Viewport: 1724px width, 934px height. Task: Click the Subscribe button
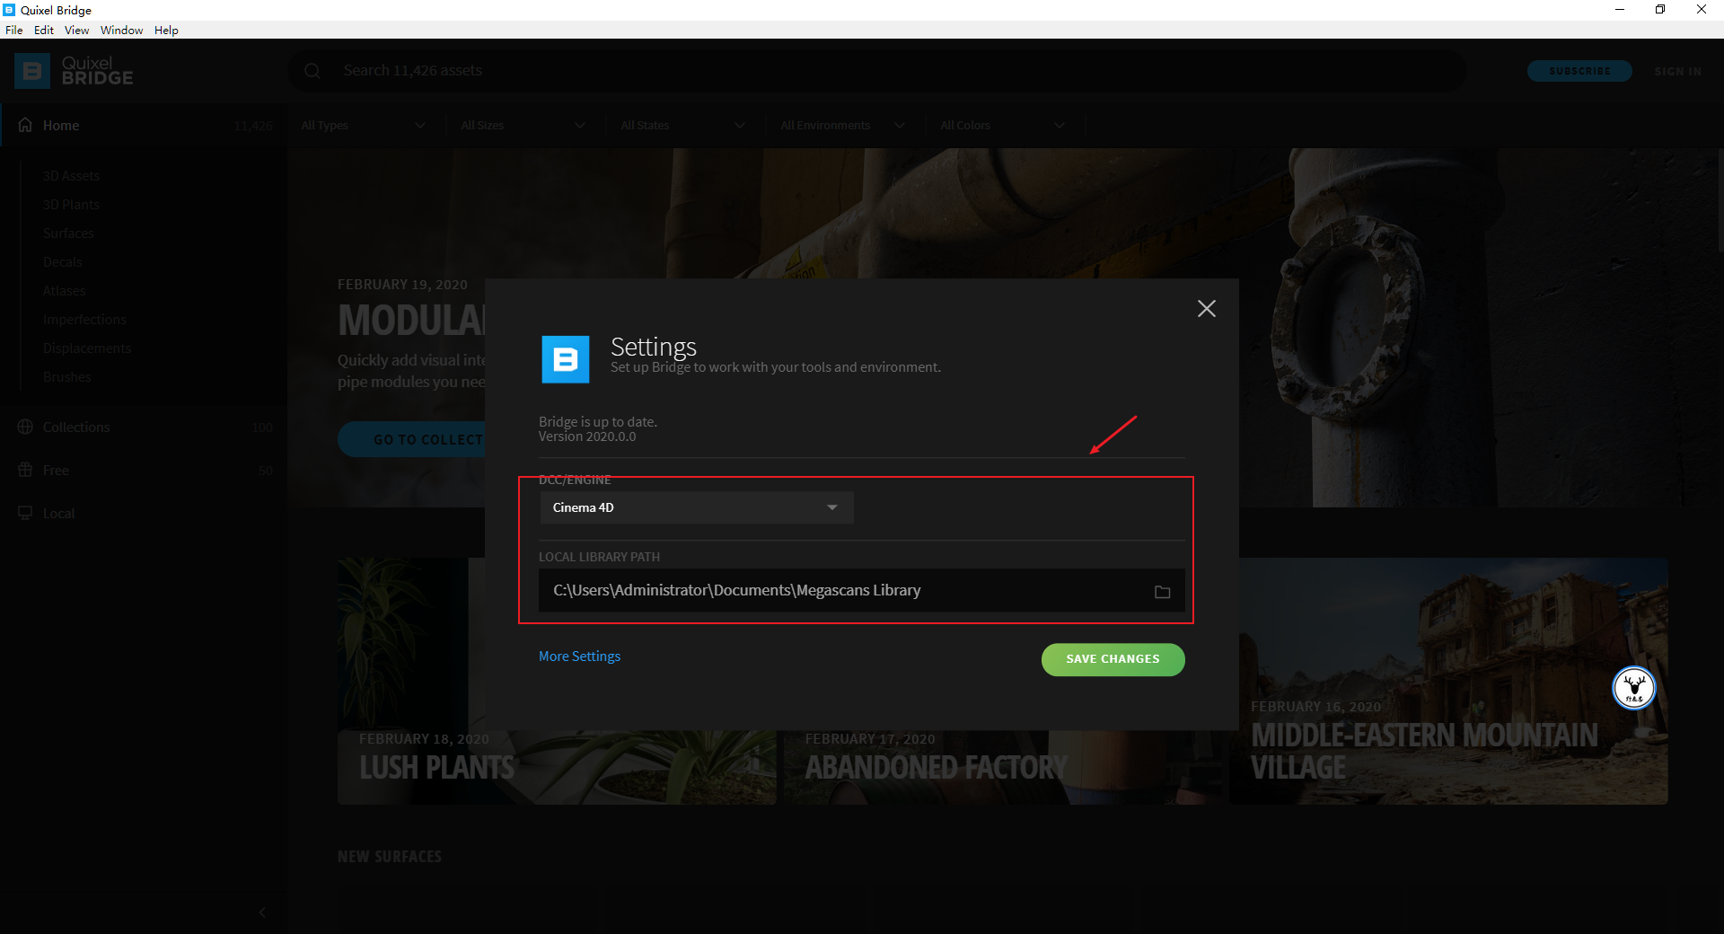[1579, 71]
